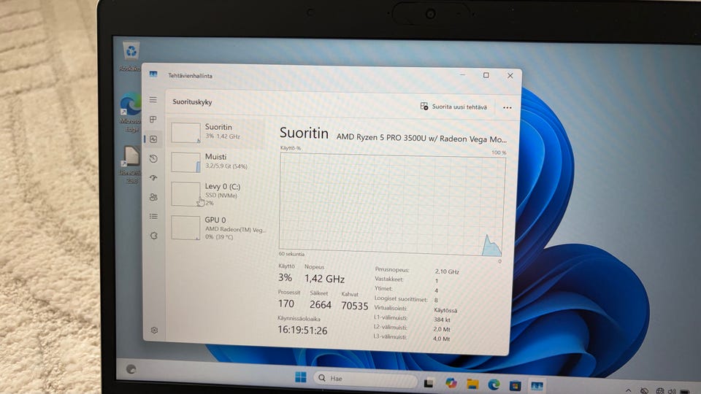Expand the system tray hidden icons chevron

click(628, 390)
